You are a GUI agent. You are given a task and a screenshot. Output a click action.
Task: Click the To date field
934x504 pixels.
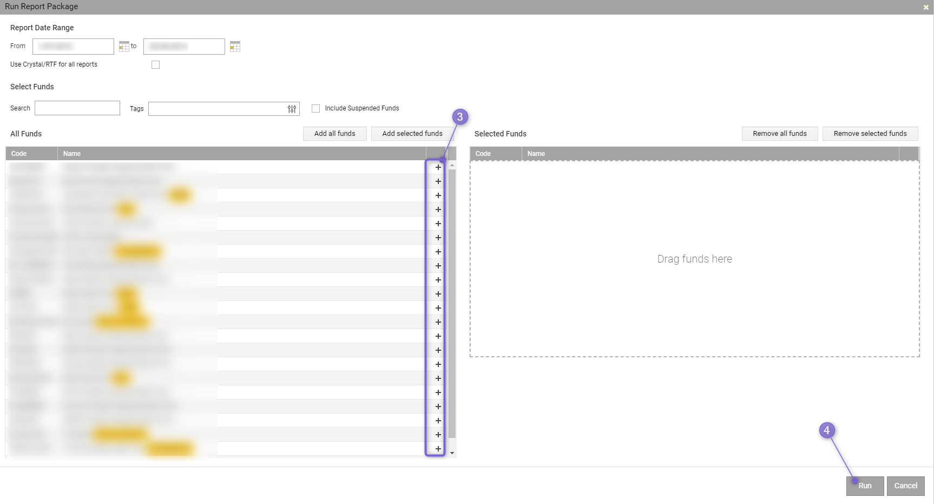[184, 47]
